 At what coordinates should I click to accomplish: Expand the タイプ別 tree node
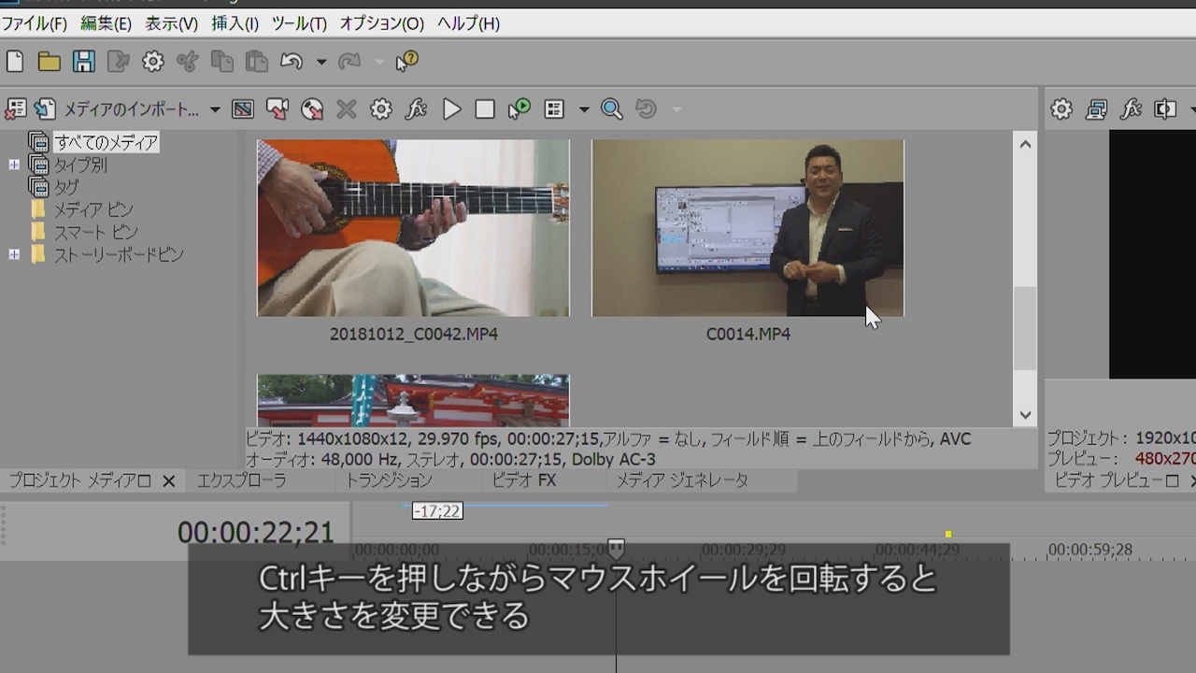[14, 165]
